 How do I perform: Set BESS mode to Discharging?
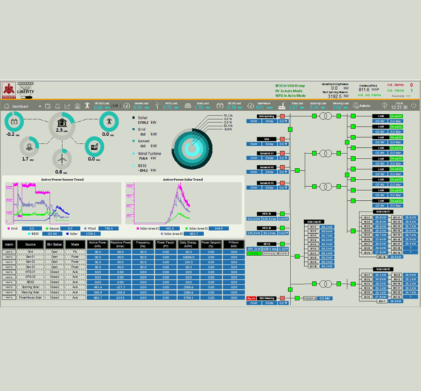coord(270,253)
